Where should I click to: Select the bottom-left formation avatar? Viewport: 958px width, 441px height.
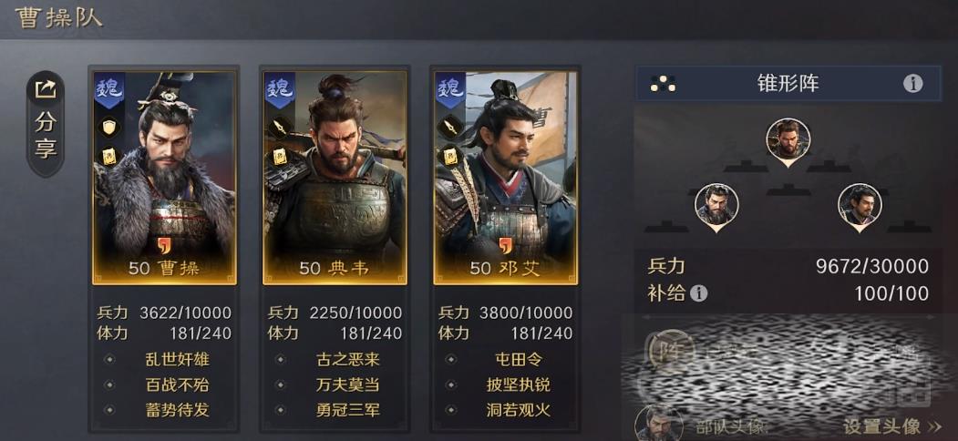(x=716, y=207)
